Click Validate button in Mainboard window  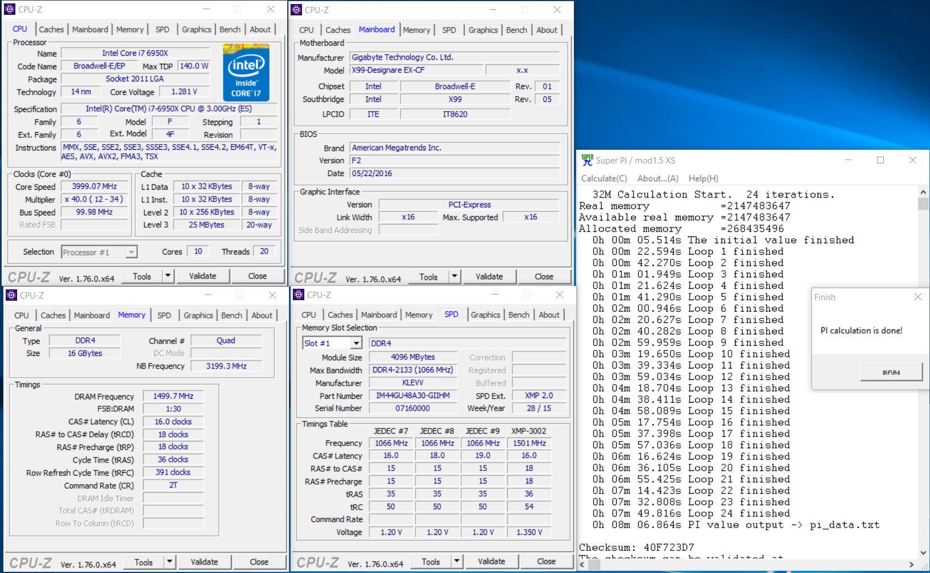[x=489, y=277]
